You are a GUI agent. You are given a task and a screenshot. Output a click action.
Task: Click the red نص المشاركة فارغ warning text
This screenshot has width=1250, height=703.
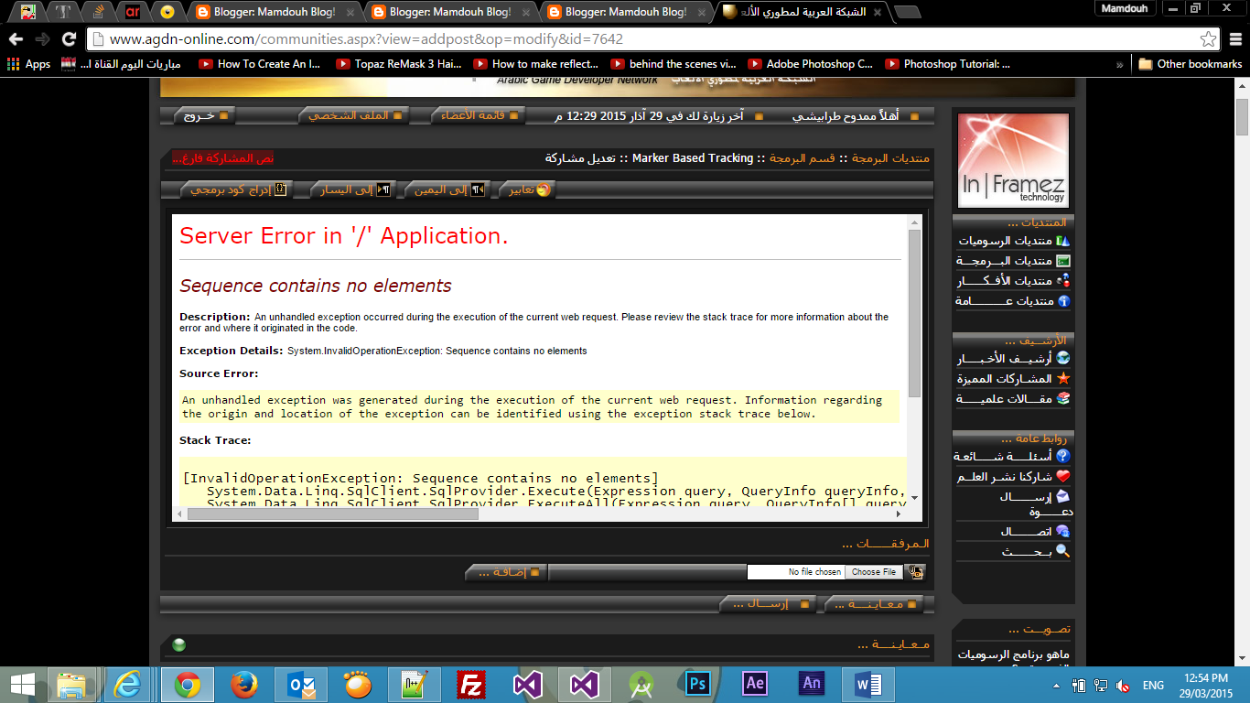coord(222,158)
